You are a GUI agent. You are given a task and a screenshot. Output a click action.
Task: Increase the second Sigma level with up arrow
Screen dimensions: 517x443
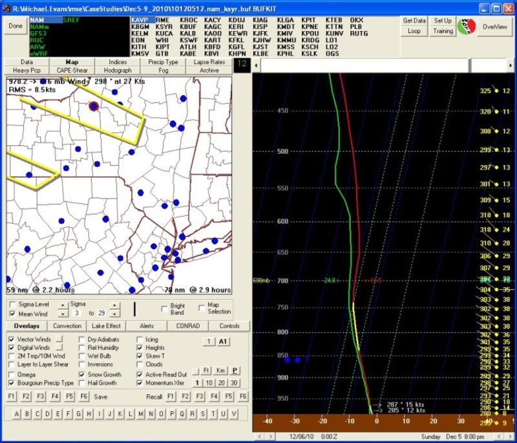pos(114,305)
